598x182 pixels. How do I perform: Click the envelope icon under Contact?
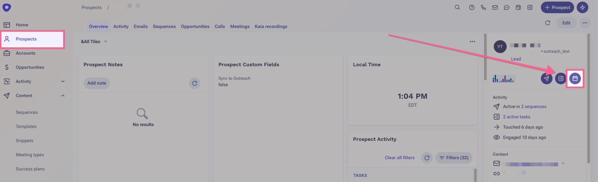coord(497,163)
